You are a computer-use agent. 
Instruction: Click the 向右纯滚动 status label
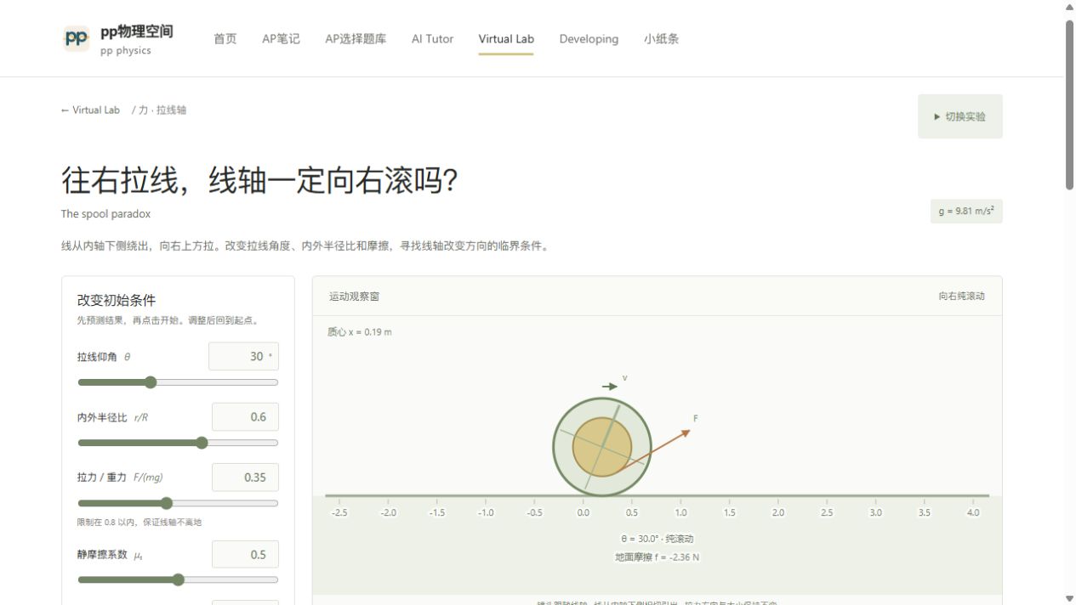point(961,297)
